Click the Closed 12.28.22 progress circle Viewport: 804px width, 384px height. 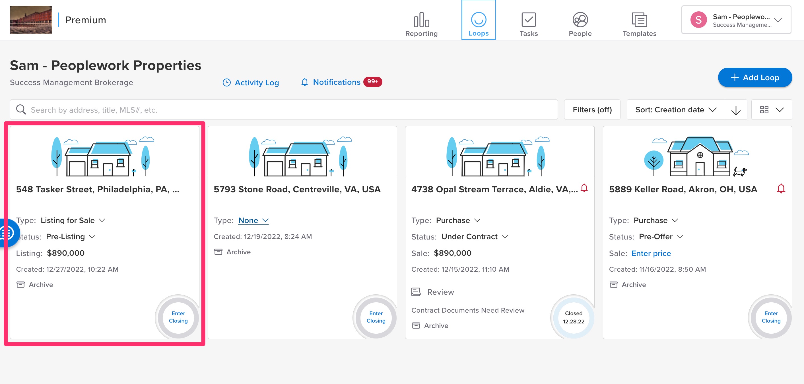click(573, 317)
